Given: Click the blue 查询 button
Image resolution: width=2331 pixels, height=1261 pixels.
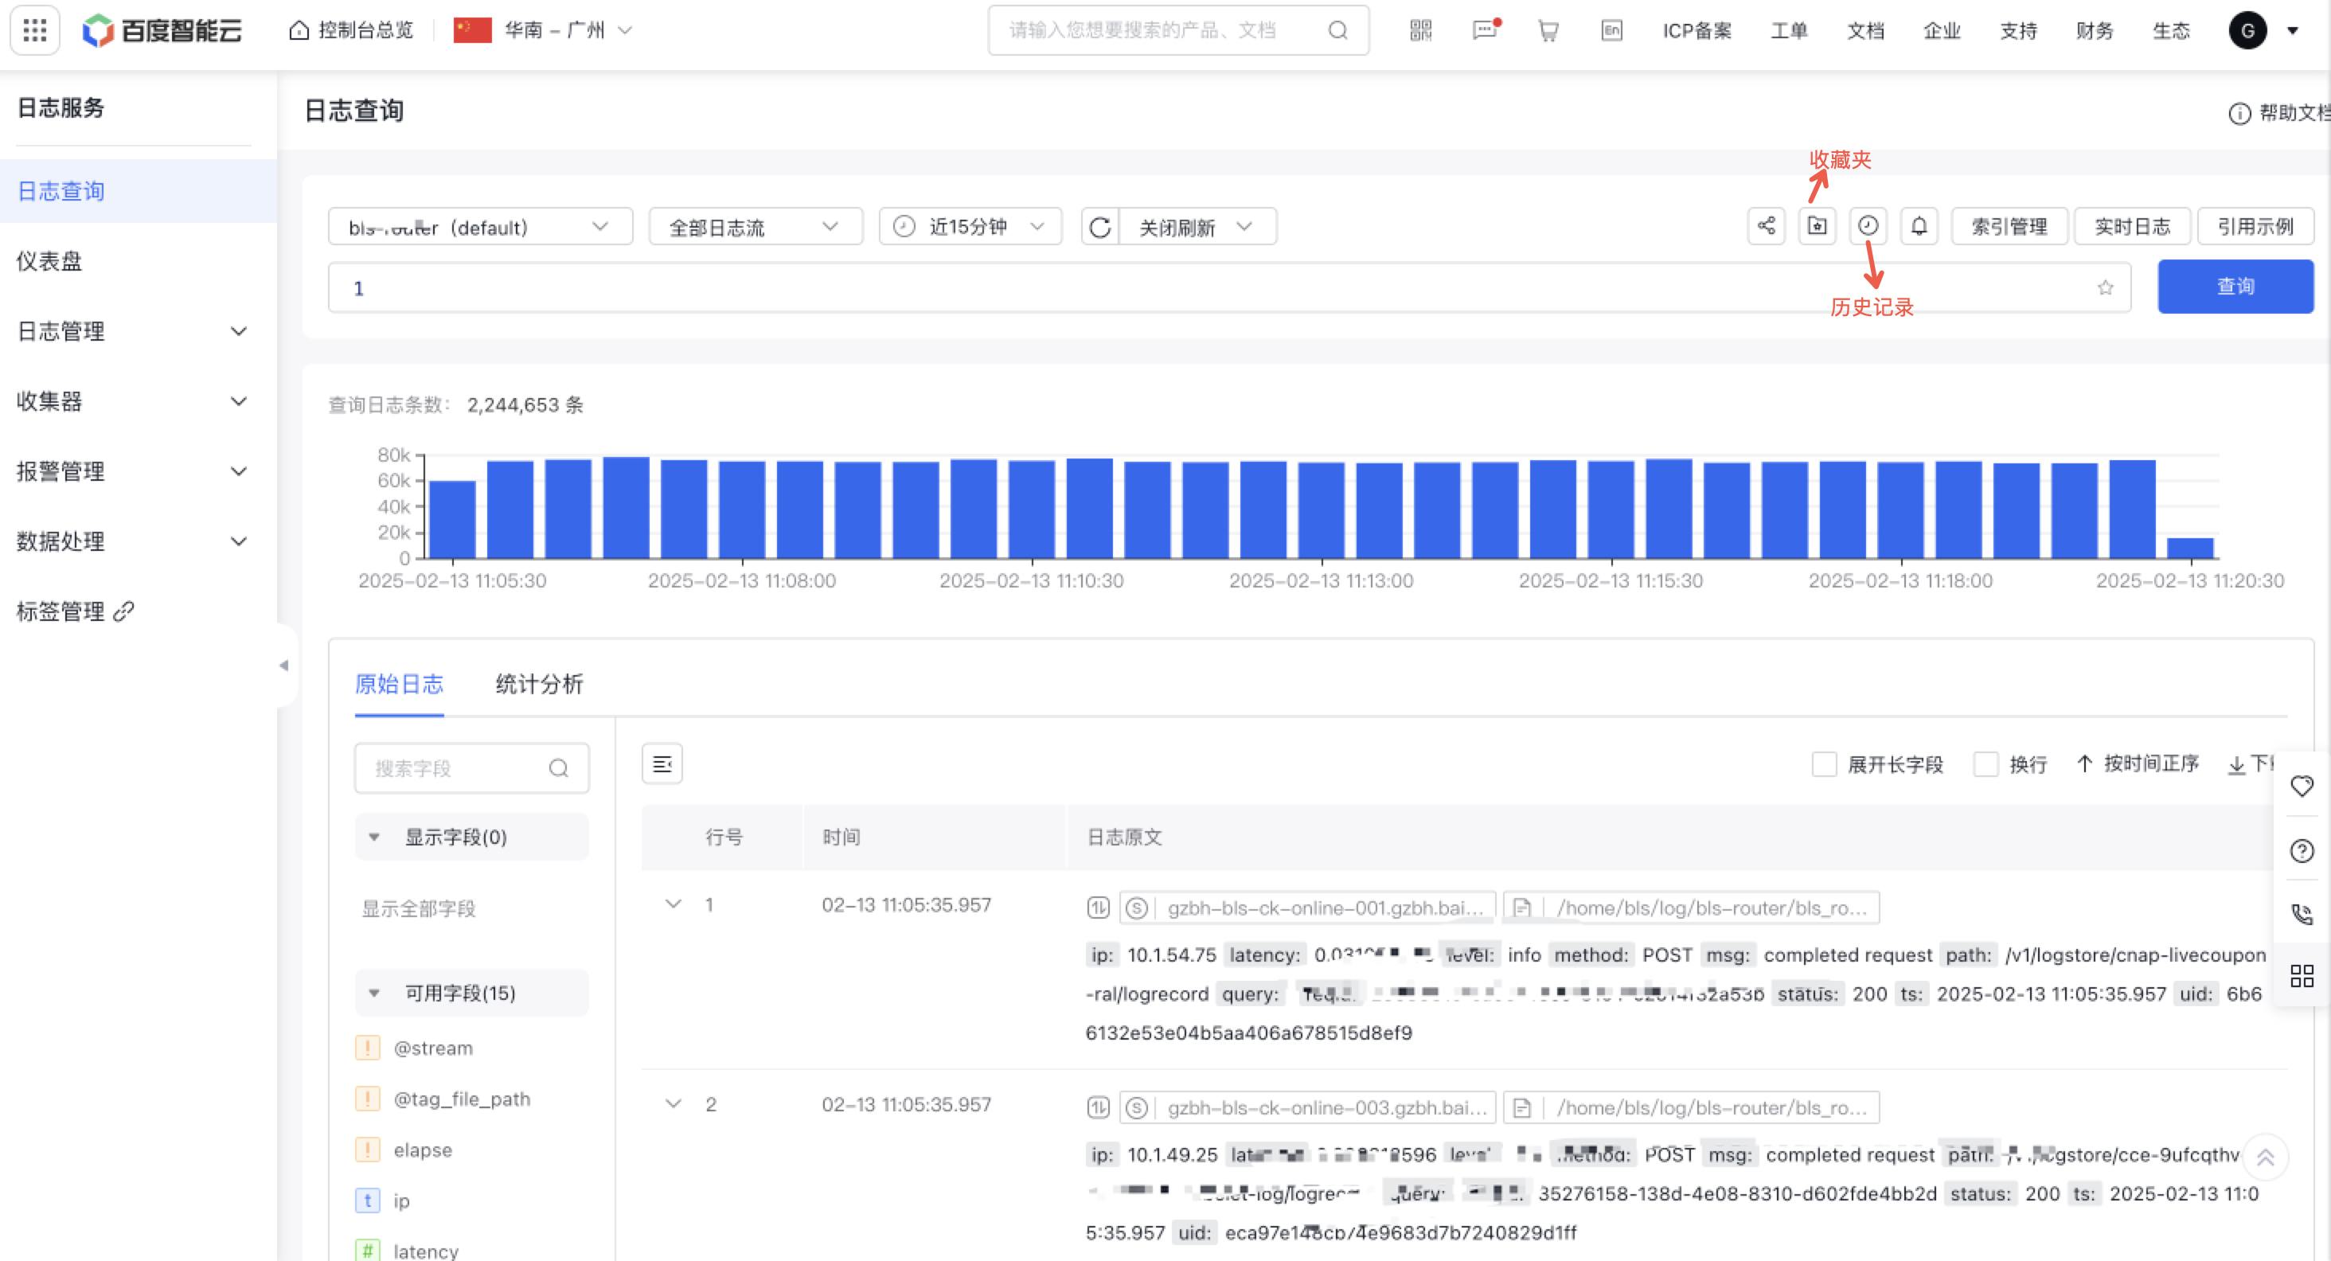Looking at the screenshot, I should pos(2235,287).
